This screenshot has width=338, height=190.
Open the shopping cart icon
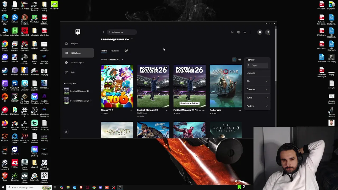tap(245, 32)
